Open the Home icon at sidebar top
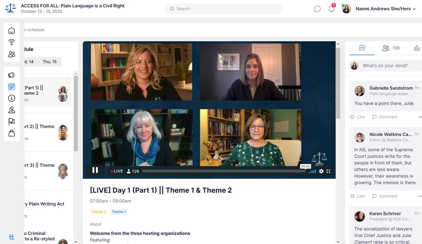The image size is (422, 244). pos(12,31)
